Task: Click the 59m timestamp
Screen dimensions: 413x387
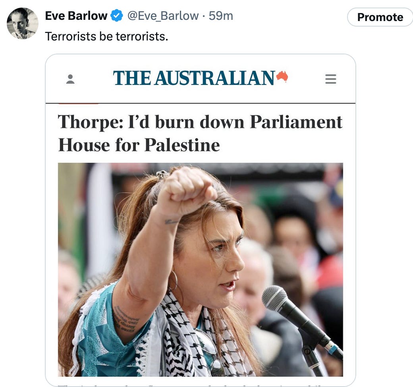Action: [x=221, y=16]
